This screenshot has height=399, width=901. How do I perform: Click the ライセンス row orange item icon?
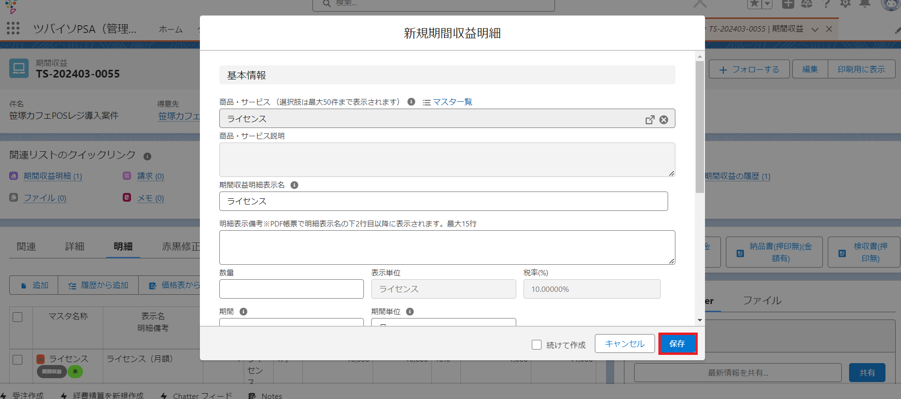coord(41,359)
